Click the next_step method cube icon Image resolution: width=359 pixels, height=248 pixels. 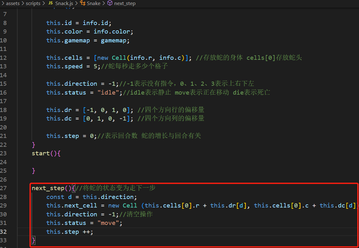point(110,3)
